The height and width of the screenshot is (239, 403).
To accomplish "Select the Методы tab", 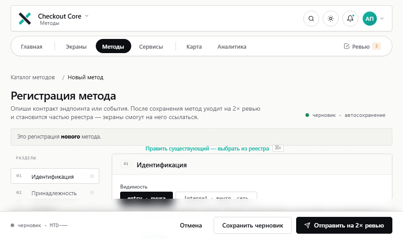I will pyautogui.click(x=113, y=46).
